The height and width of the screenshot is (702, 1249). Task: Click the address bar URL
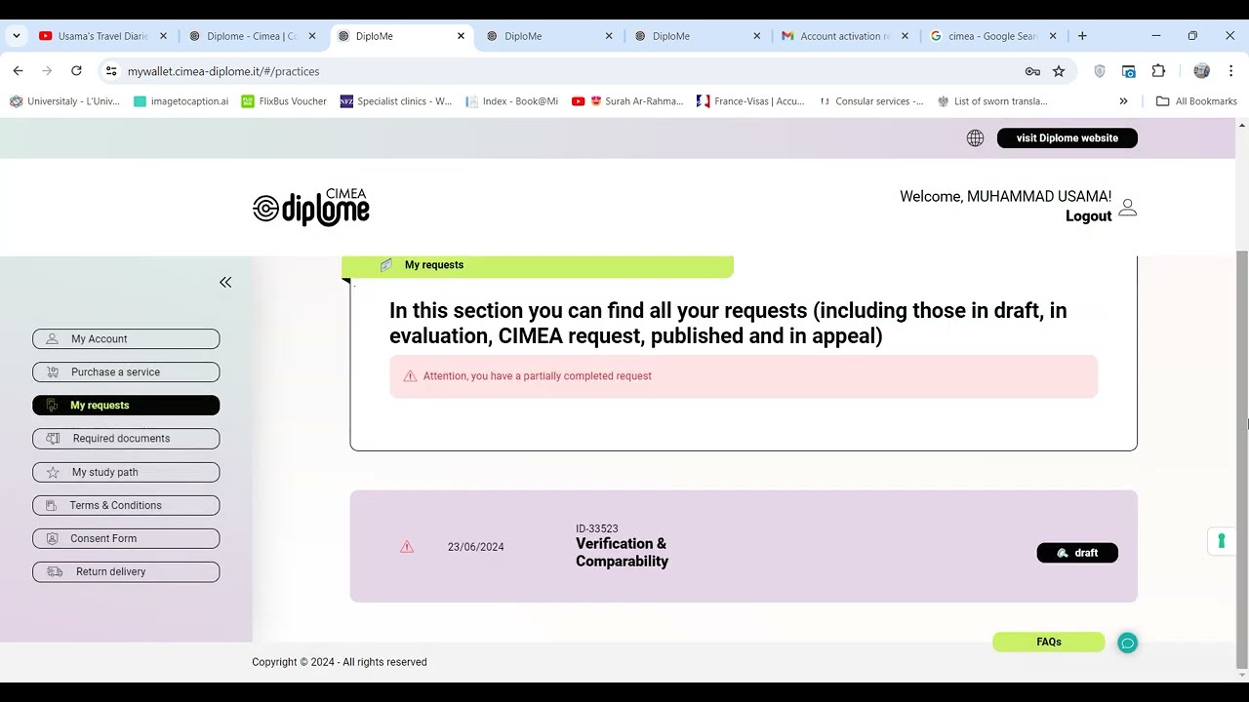(223, 71)
